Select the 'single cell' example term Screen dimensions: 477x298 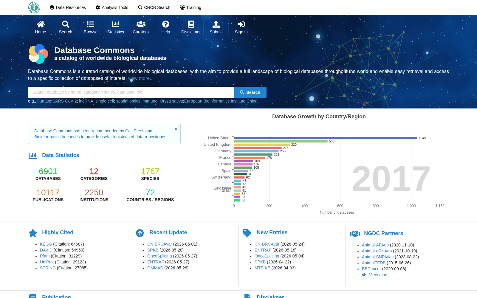pyautogui.click(x=105, y=101)
